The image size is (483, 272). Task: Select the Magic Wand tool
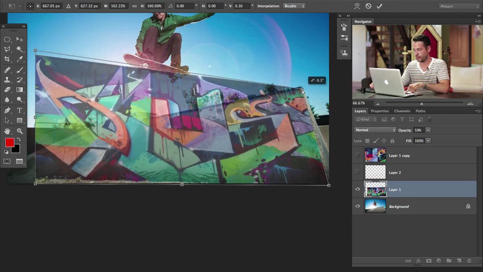tap(19, 49)
